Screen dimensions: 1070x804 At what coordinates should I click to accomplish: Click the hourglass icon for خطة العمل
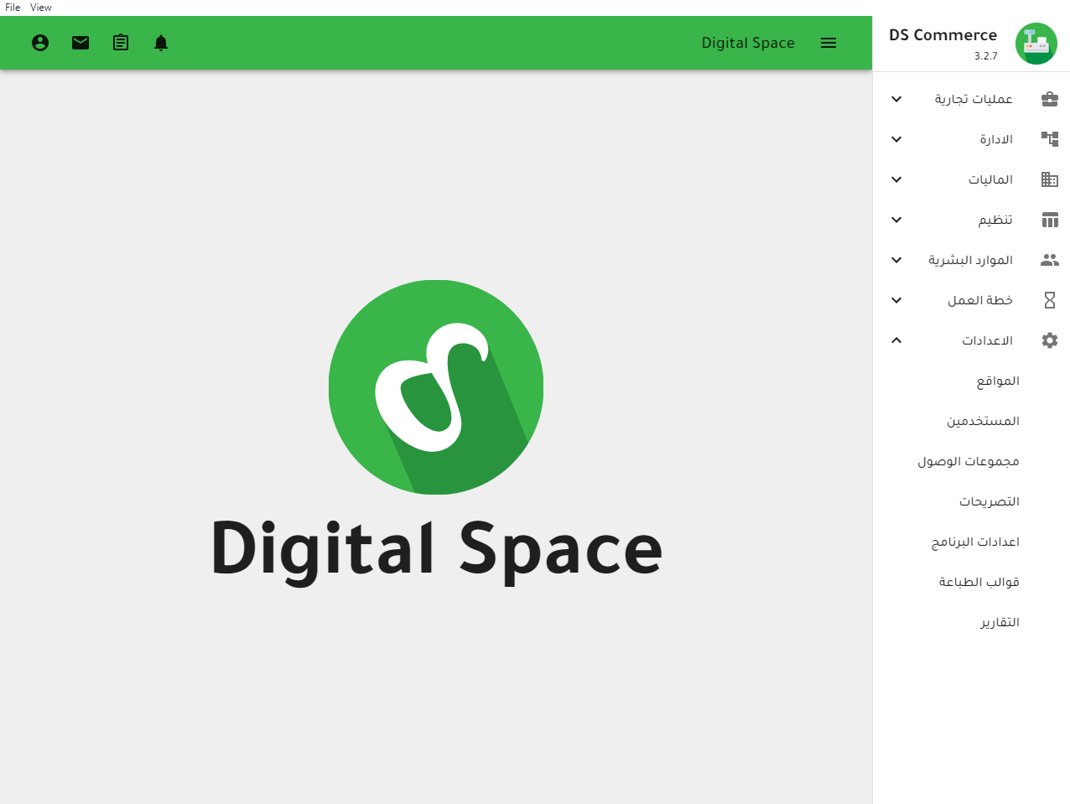(1049, 300)
